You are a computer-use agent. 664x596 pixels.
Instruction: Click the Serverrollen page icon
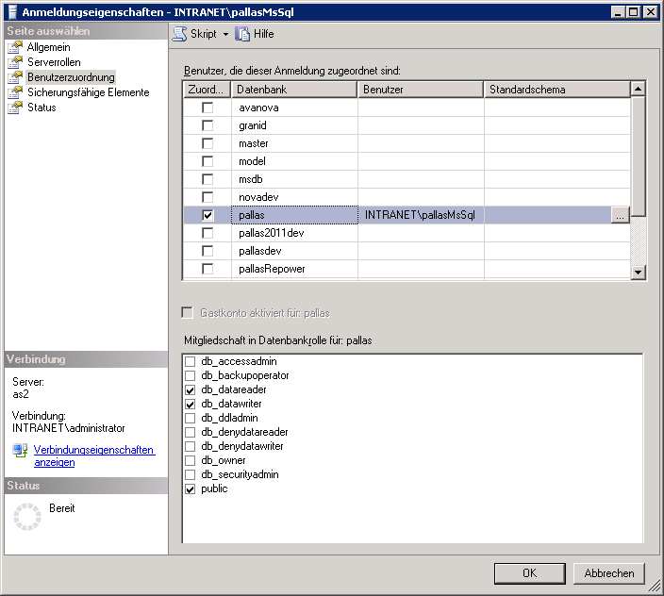[x=15, y=62]
